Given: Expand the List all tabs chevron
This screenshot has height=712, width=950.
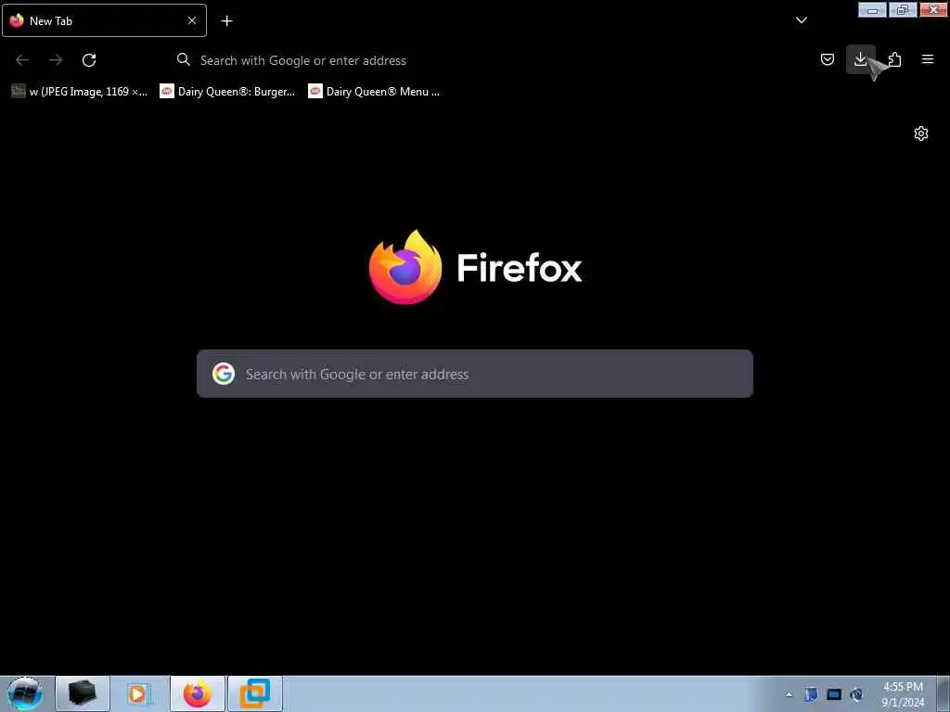Looking at the screenshot, I should click(801, 20).
